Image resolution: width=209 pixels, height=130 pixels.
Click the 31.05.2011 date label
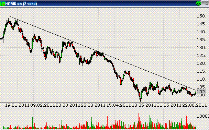[169, 105]
